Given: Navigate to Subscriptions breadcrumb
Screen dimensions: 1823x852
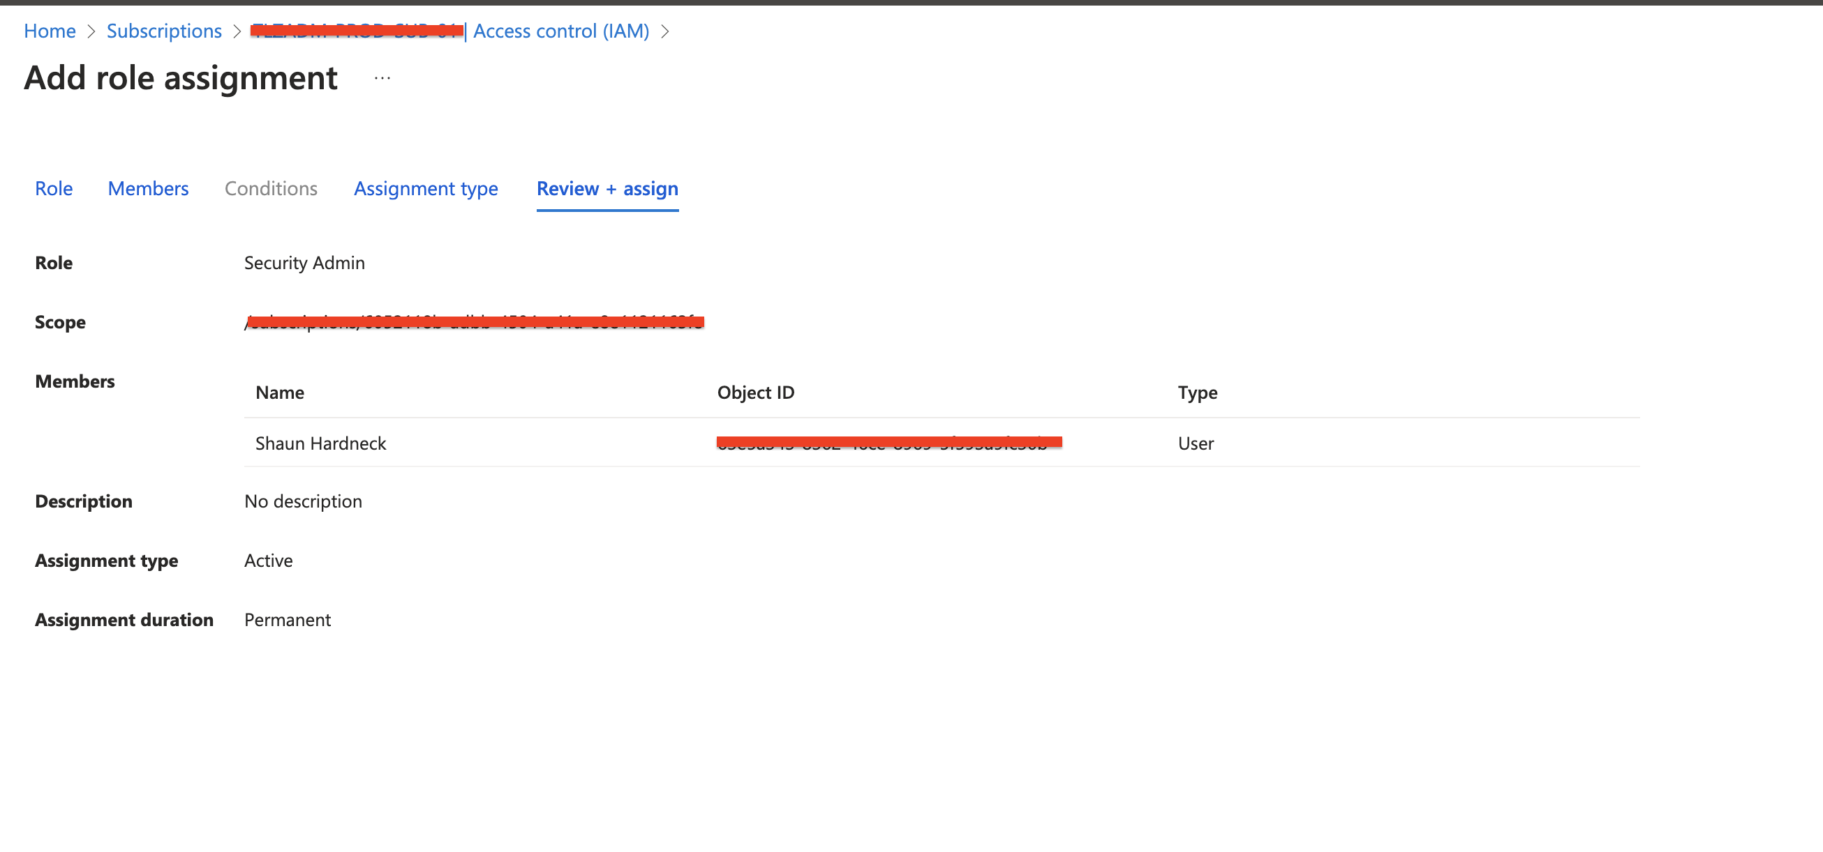Looking at the screenshot, I should click(164, 31).
